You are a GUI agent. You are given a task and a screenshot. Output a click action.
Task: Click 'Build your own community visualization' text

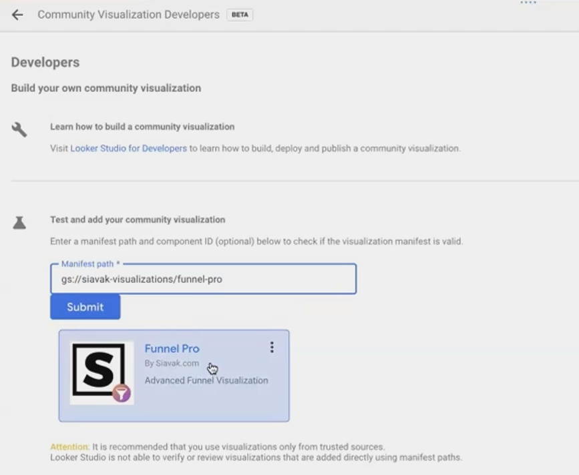click(x=106, y=88)
